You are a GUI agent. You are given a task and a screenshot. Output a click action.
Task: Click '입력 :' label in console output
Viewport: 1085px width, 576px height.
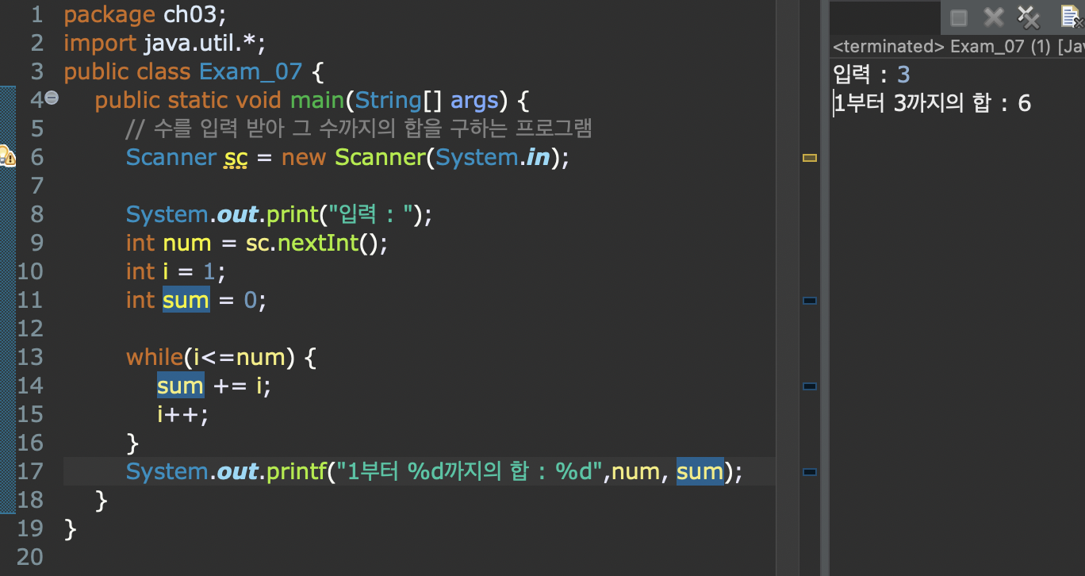click(861, 75)
